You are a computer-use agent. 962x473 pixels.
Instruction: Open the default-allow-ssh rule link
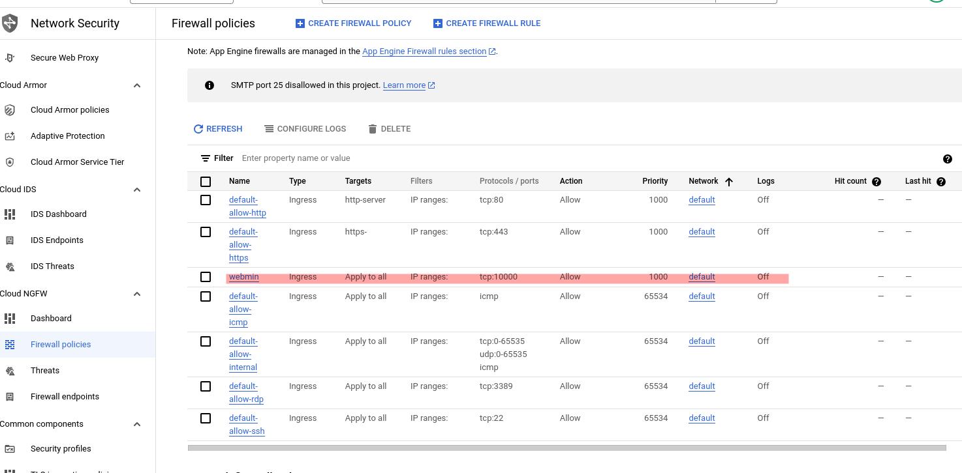(247, 425)
